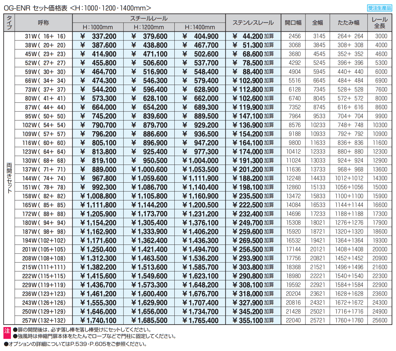Click the ¥1,765,400 price cell
This screenshot has width=396, height=351.
[200, 321]
